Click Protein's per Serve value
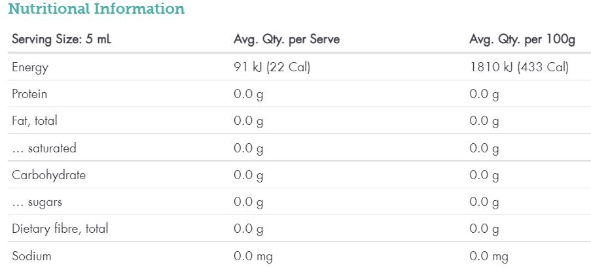Viewport: 591px width, 274px height. [x=249, y=95]
